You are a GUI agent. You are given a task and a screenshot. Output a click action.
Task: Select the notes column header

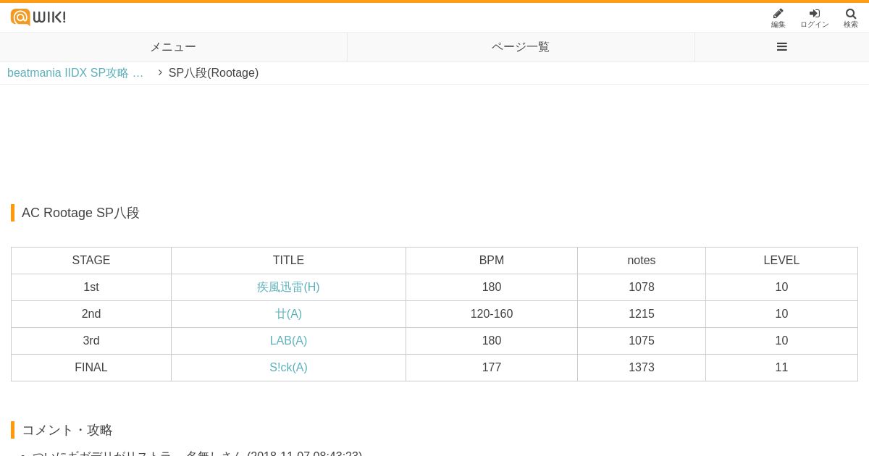click(642, 261)
